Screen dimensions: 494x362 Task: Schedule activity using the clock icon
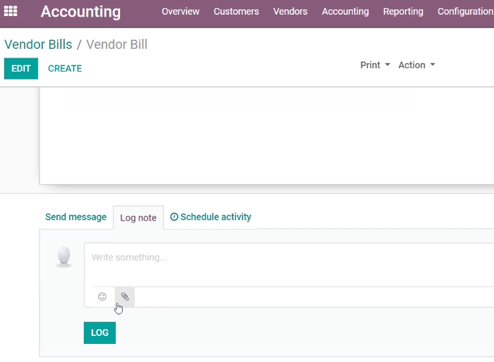174,217
